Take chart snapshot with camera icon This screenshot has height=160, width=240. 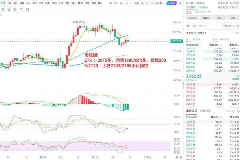(x=116, y=3)
